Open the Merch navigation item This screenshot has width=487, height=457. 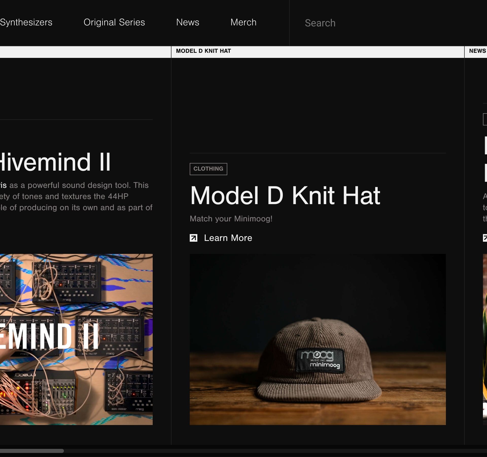(243, 22)
